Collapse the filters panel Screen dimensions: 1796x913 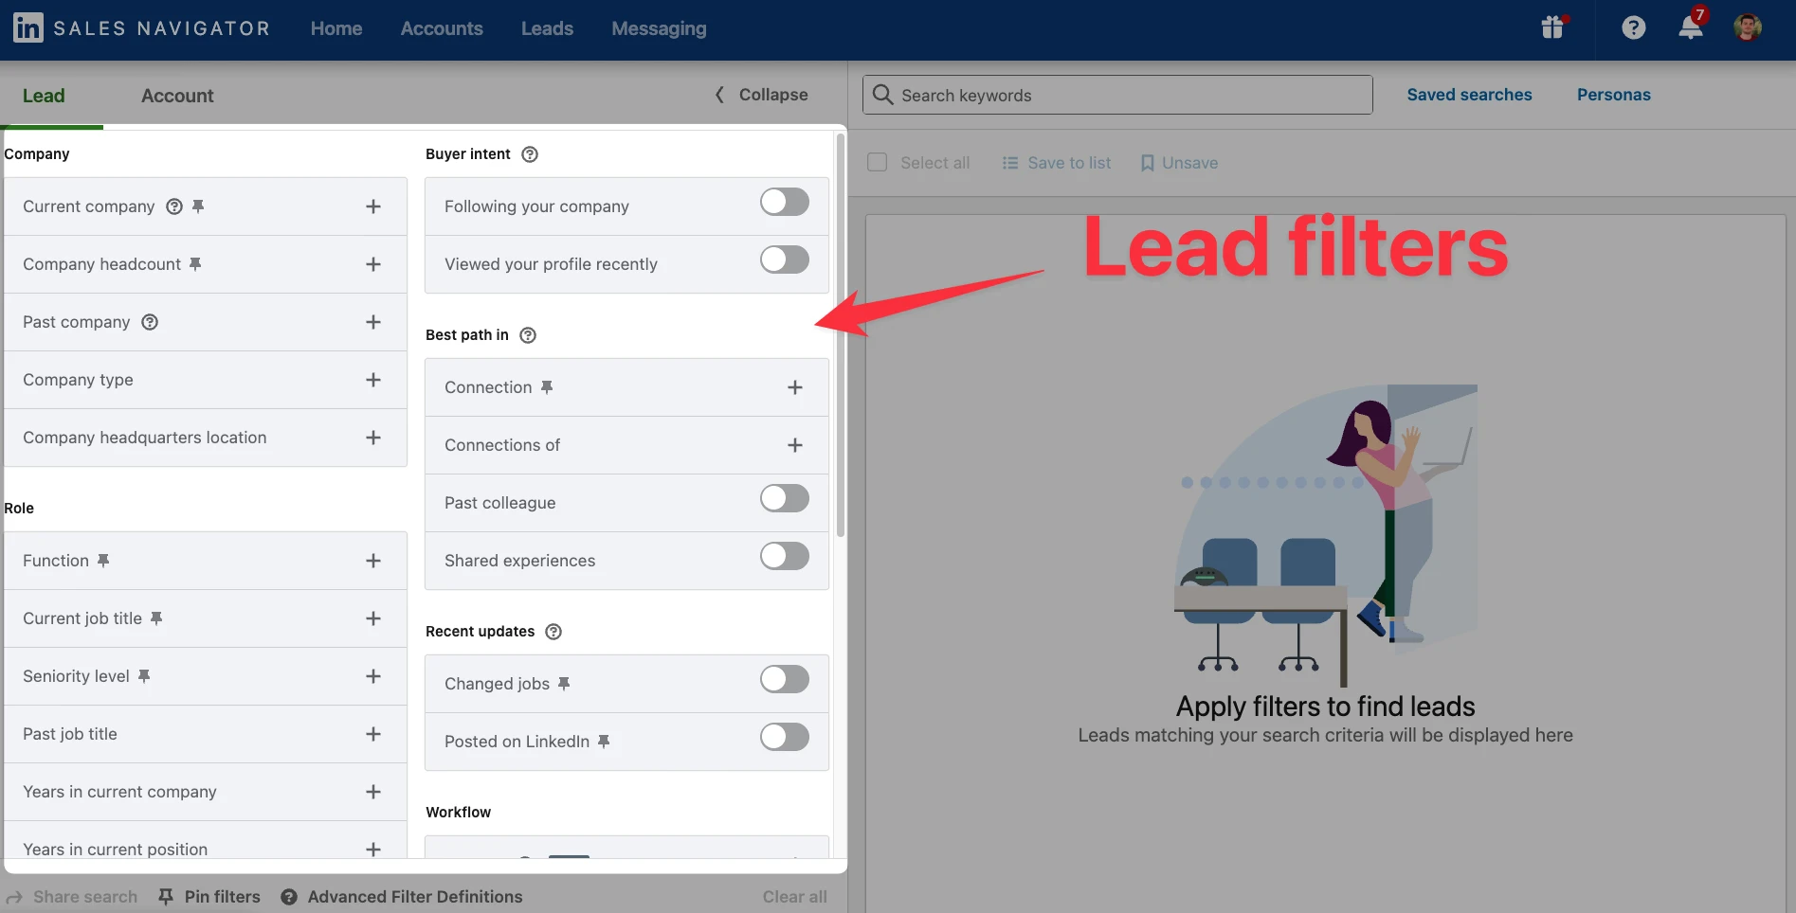[761, 95]
